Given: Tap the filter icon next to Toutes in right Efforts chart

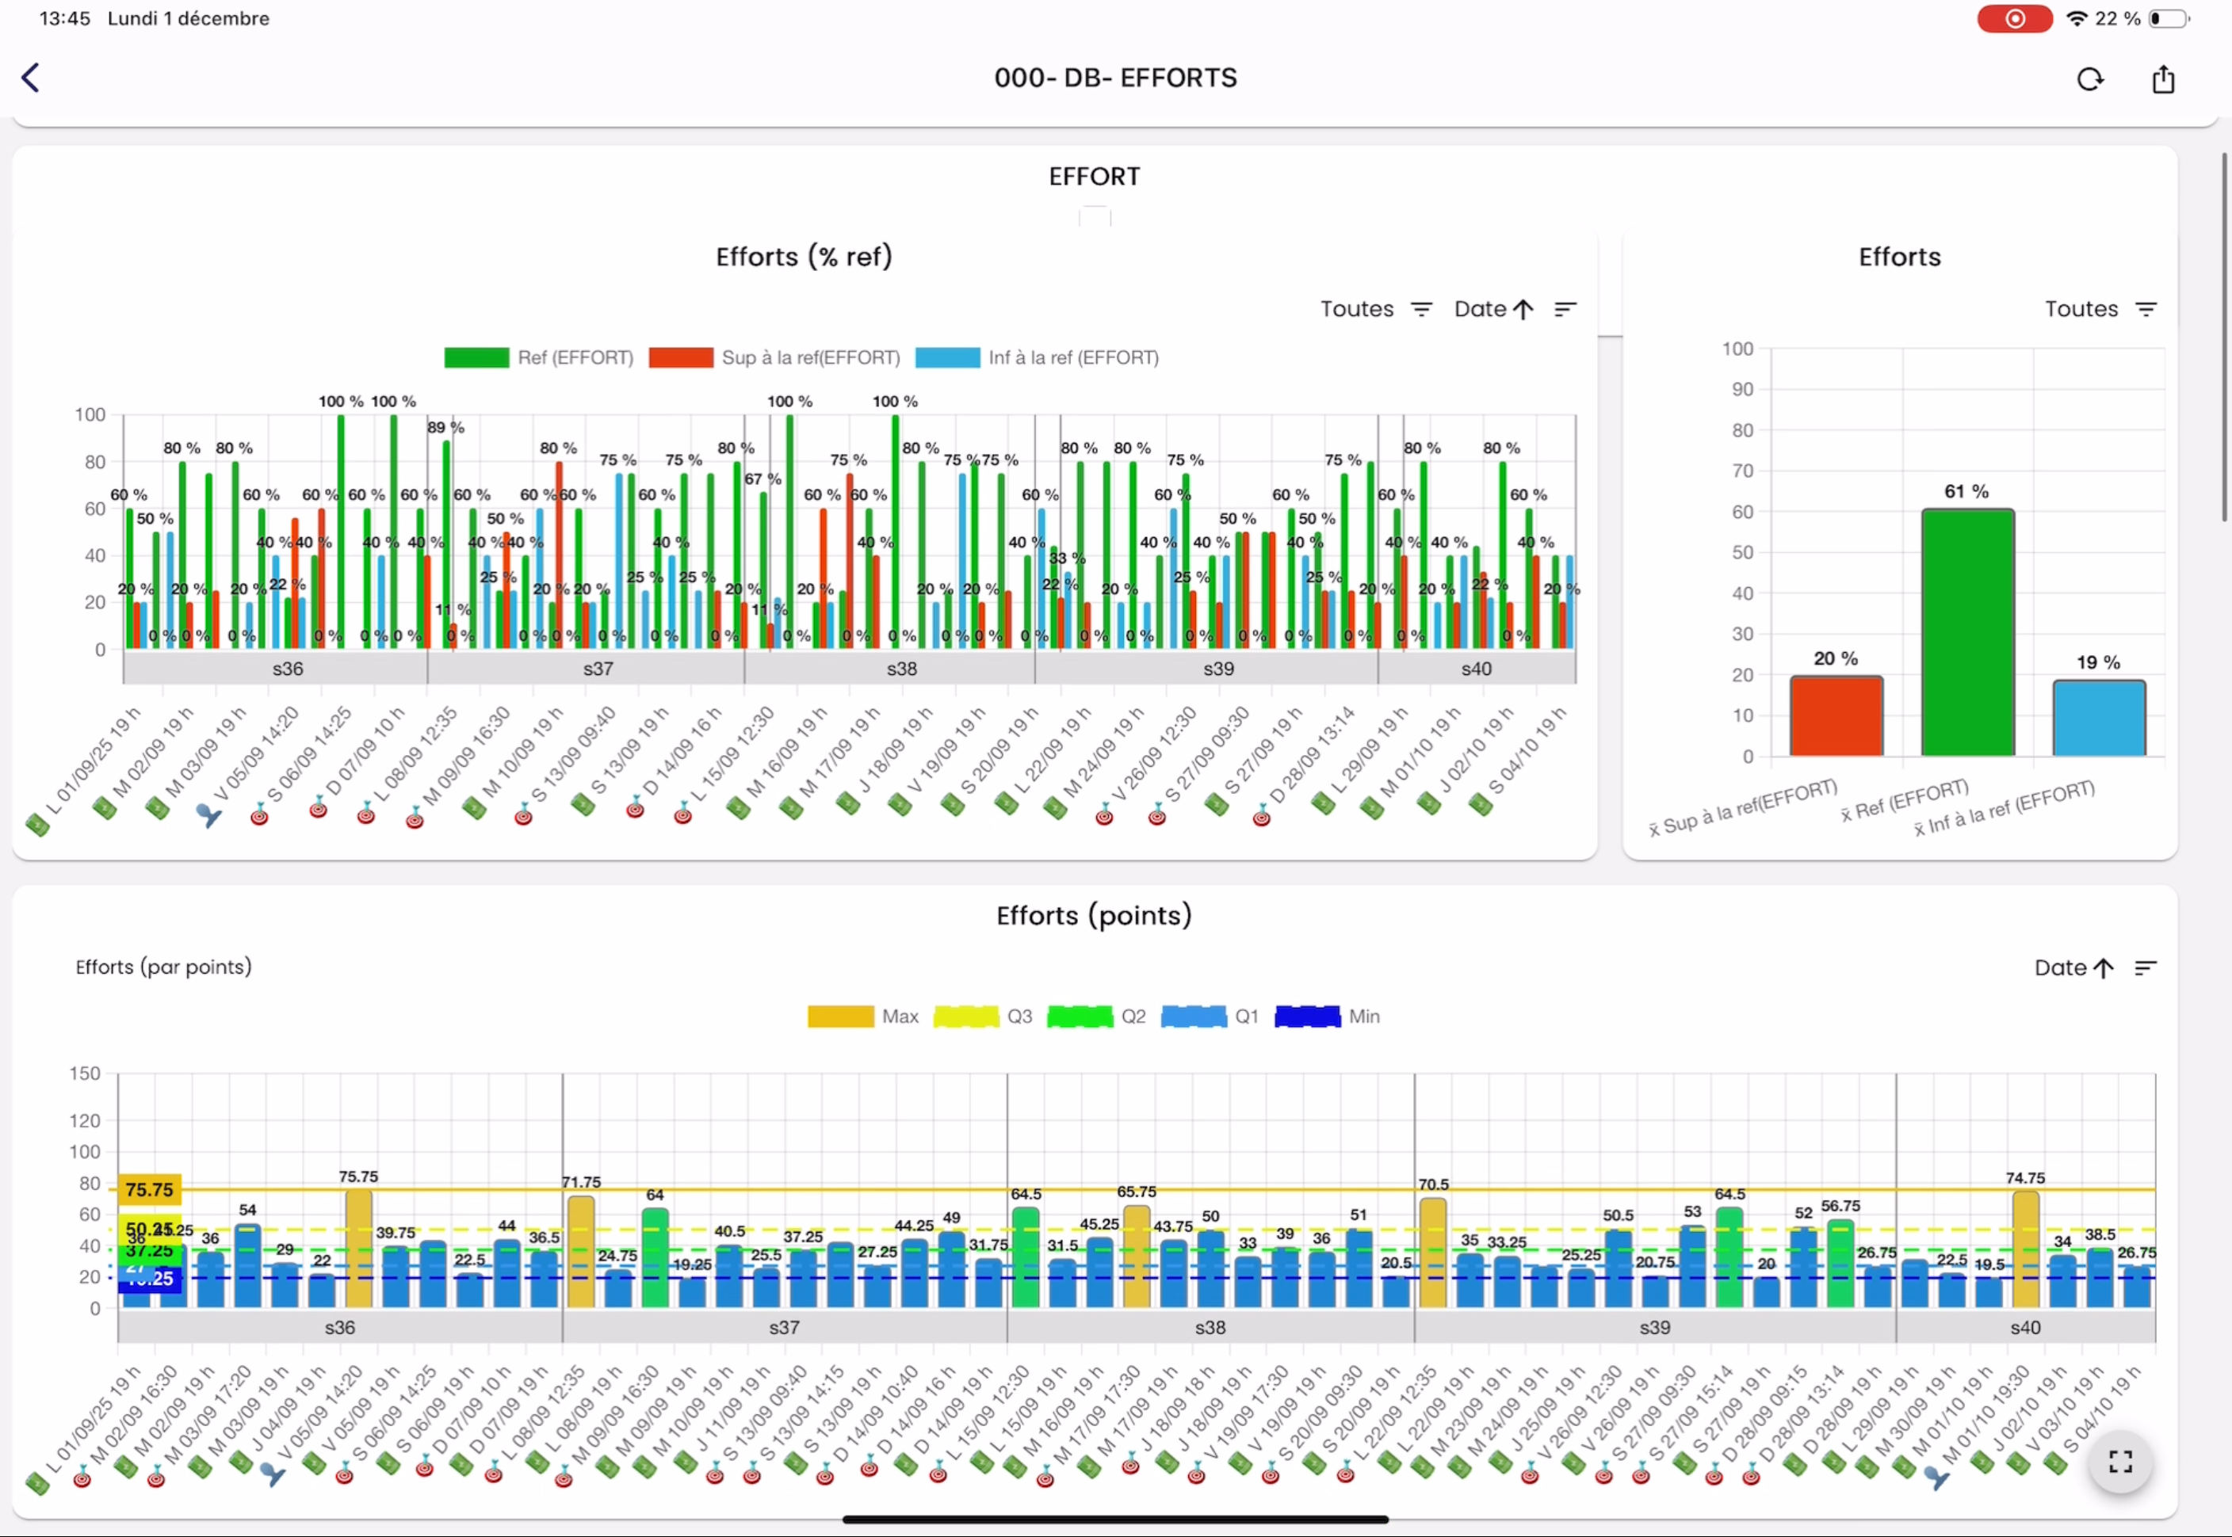Looking at the screenshot, I should pos(2146,309).
